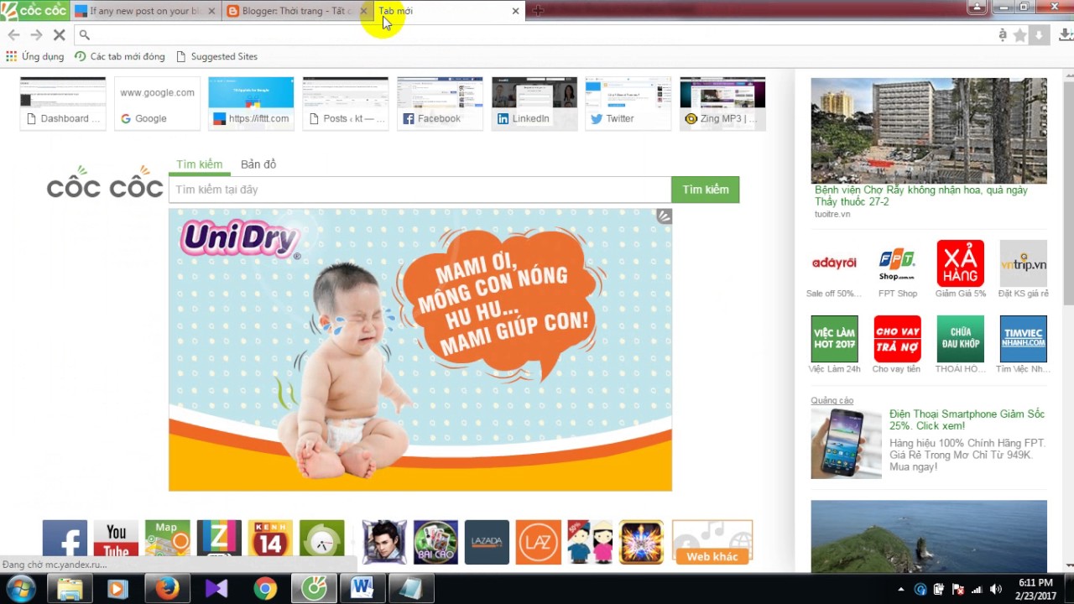
Task: Open the volume speaker tray icon
Action: pyautogui.click(x=996, y=590)
